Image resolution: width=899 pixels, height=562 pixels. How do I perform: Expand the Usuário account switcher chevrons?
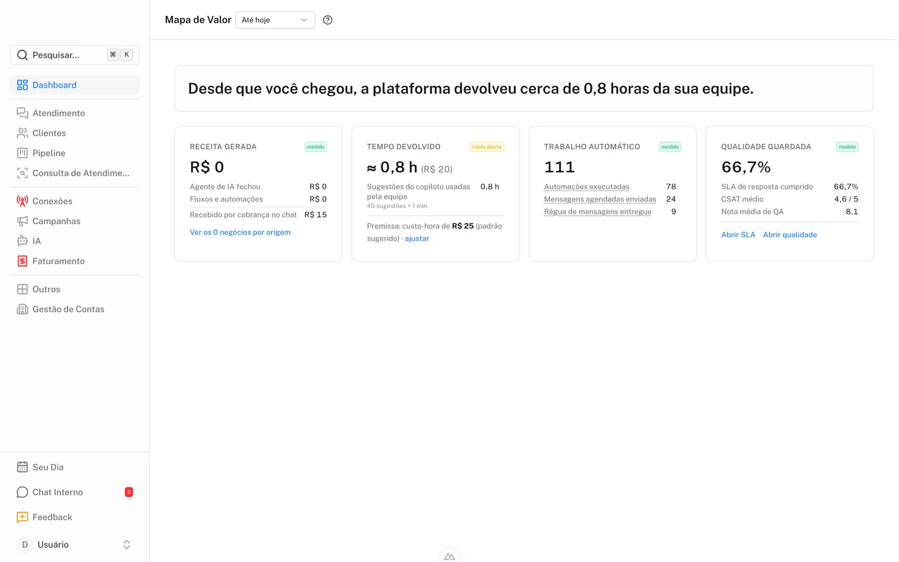(x=126, y=545)
